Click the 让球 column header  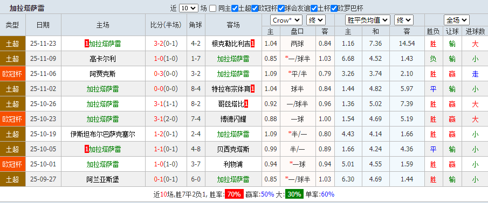(x=452, y=31)
